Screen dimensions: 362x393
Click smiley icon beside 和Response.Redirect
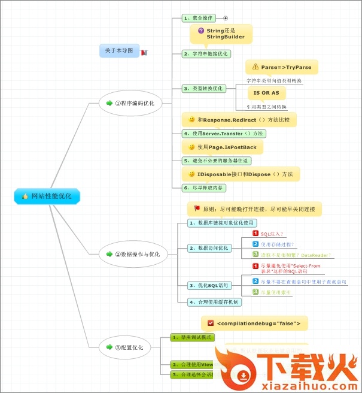coord(191,120)
